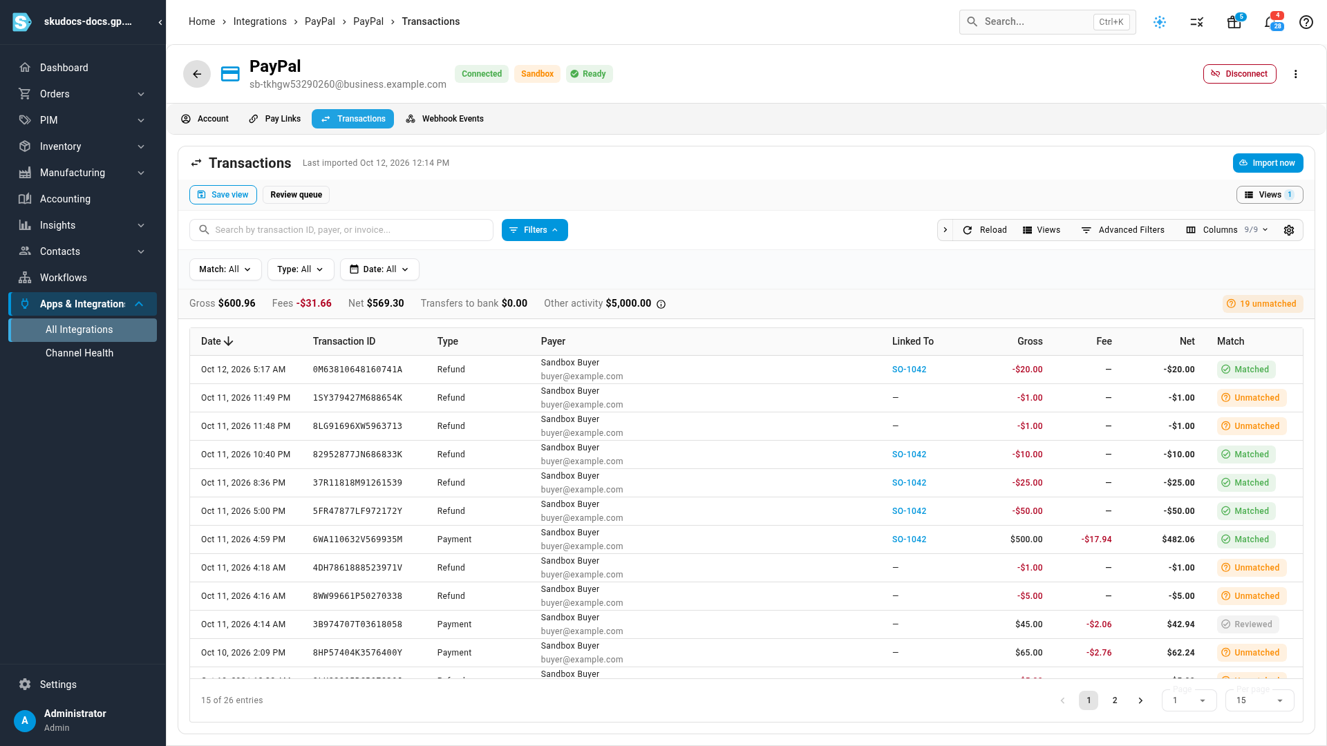This screenshot has width=1327, height=746.
Task: Click the AI sparkle icon in header
Action: click(x=1160, y=22)
